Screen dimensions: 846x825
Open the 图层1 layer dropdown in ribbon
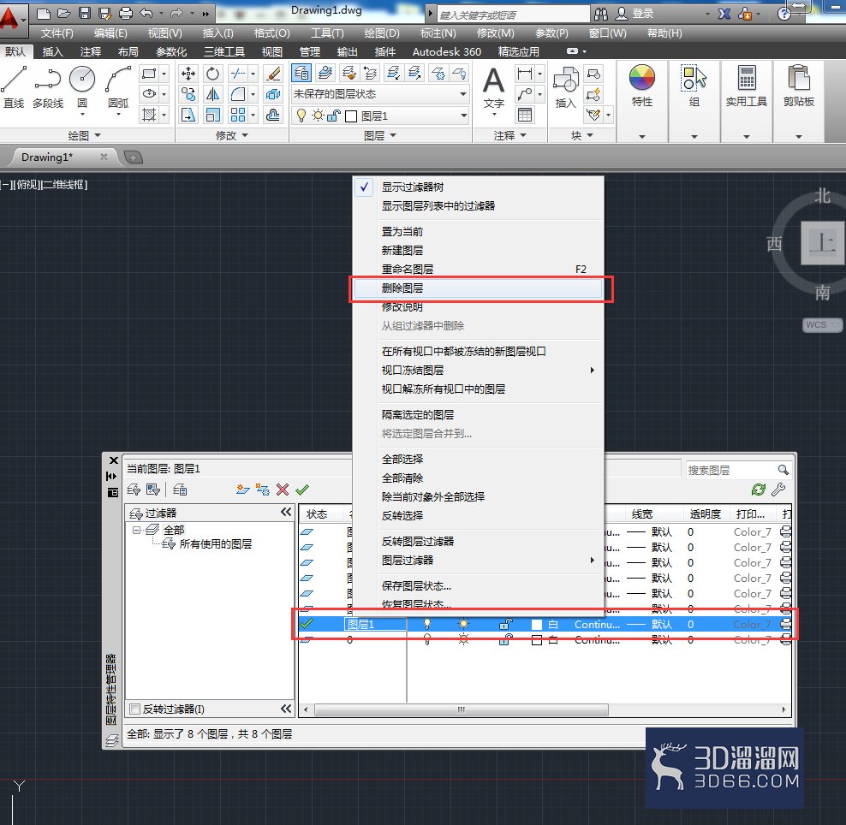pyautogui.click(x=380, y=116)
